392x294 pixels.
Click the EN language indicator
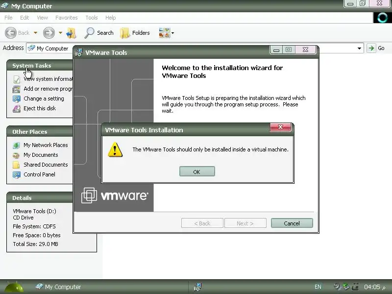coord(318,287)
